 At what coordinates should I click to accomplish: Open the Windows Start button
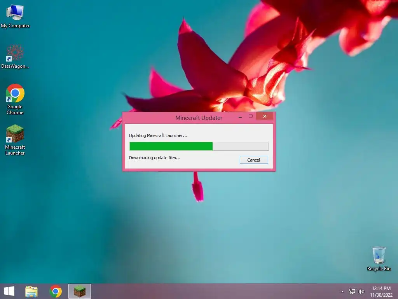[x=9, y=291]
